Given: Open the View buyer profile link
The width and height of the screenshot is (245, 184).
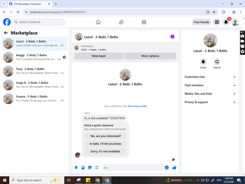Looking at the screenshot, I should [x=137, y=106].
